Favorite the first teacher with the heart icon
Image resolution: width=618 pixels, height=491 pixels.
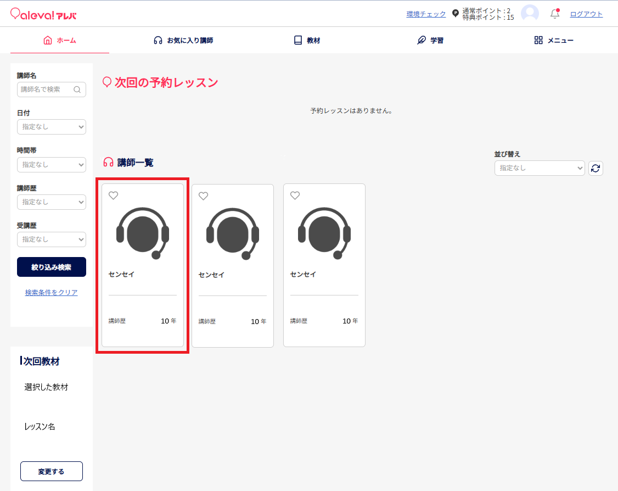[114, 196]
